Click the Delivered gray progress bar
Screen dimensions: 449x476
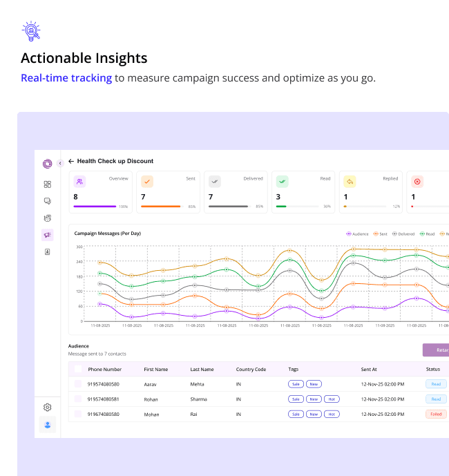point(228,207)
